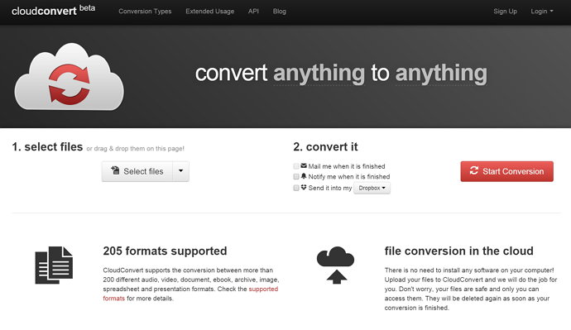Click the mail envelope icon
This screenshot has width=571, height=330.
click(304, 165)
